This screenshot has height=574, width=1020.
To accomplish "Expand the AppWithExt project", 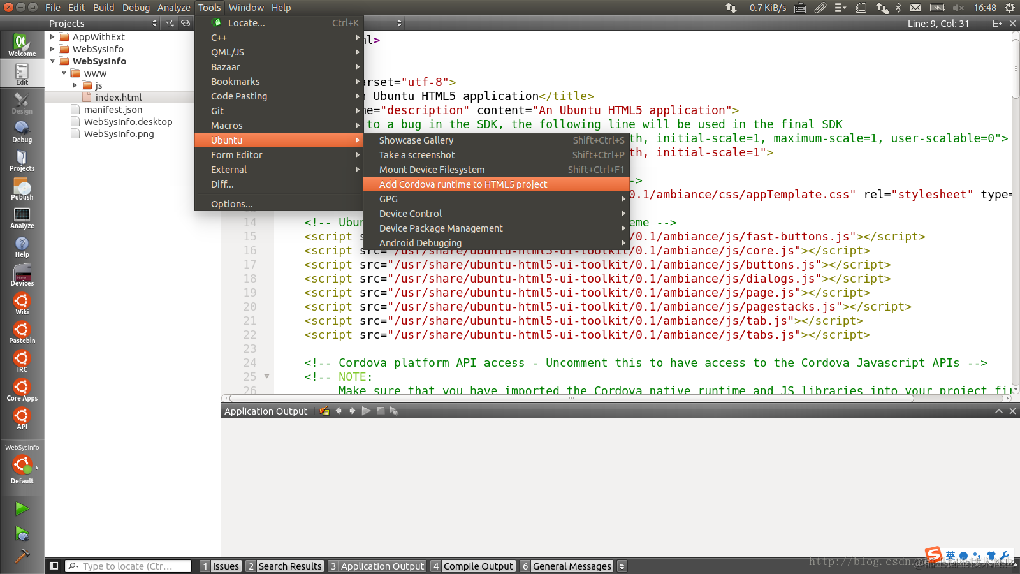I will [x=52, y=37].
